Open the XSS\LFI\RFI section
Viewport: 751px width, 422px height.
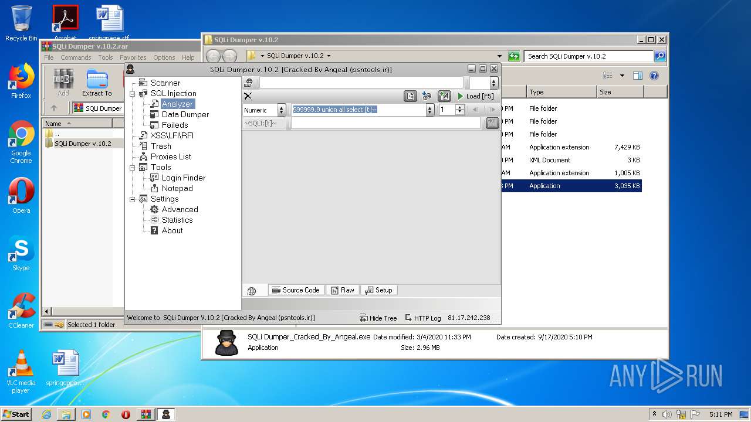(x=171, y=135)
